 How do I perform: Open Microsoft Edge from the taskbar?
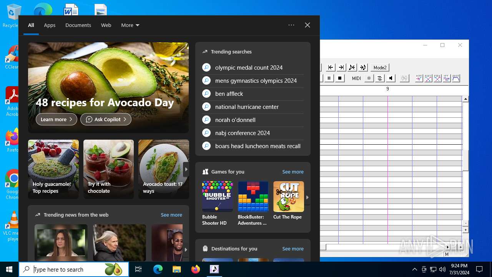pyautogui.click(x=158, y=269)
